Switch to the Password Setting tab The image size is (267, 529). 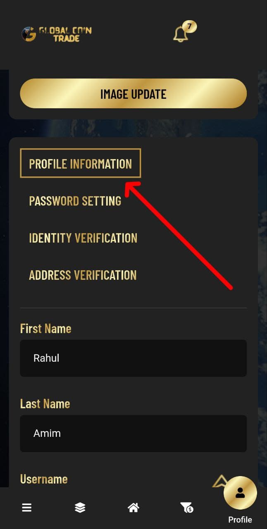pyautogui.click(x=75, y=201)
